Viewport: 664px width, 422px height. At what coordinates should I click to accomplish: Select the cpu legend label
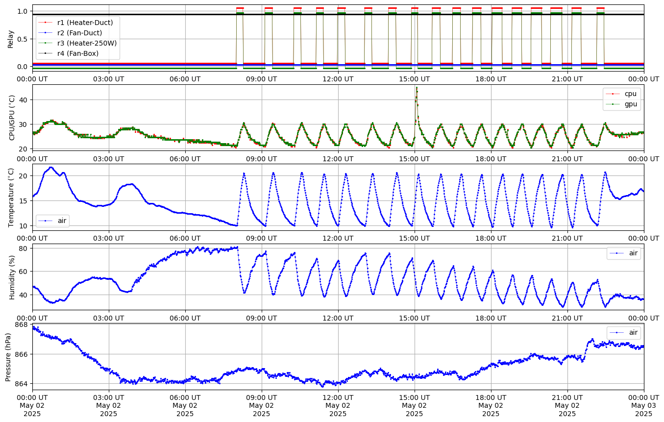621,94
